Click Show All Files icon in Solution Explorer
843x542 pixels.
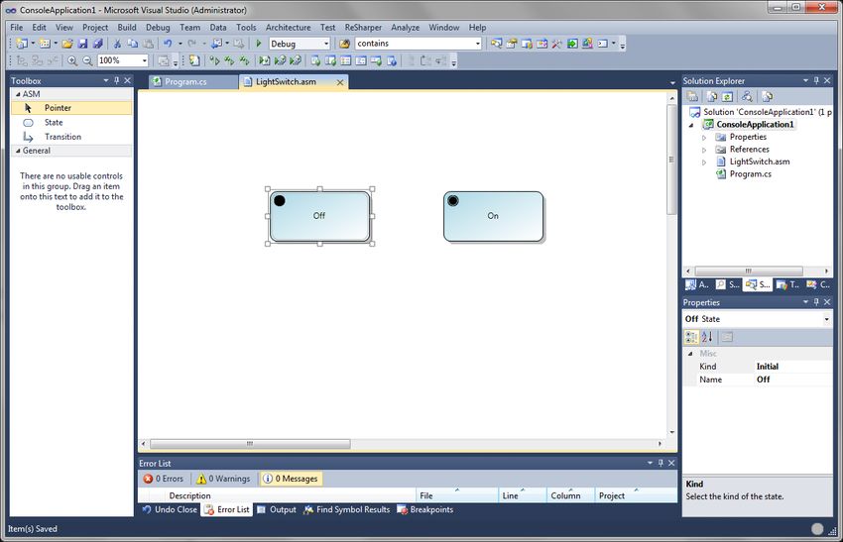[x=712, y=97]
